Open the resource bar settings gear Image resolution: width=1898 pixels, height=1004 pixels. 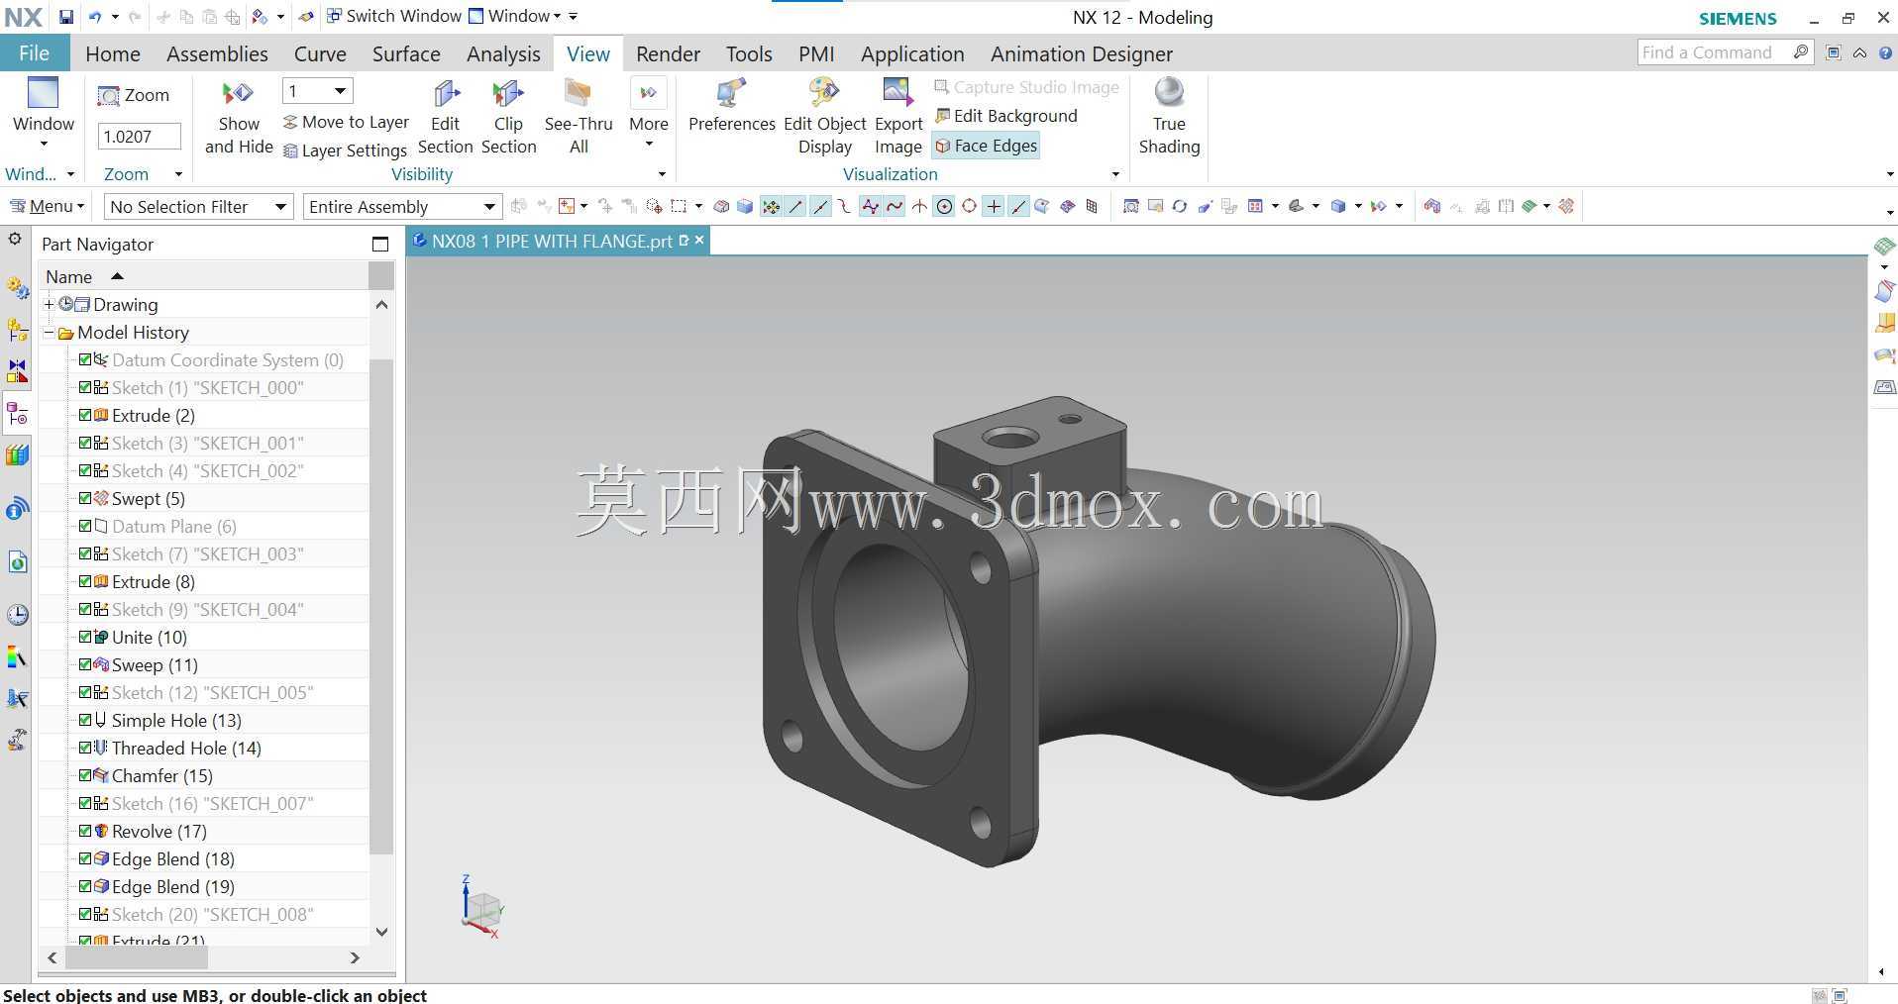pyautogui.click(x=15, y=240)
